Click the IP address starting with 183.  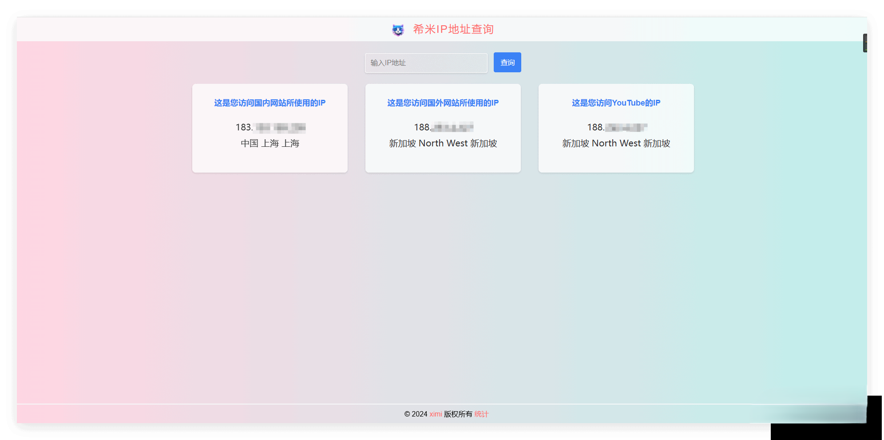(x=270, y=128)
